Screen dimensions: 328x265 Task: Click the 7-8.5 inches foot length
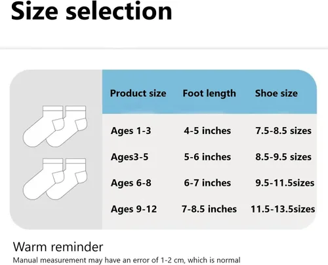pyautogui.click(x=209, y=209)
